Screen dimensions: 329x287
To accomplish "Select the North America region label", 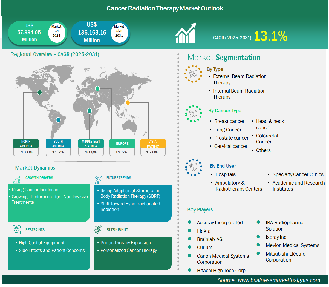I will click(x=26, y=143).
